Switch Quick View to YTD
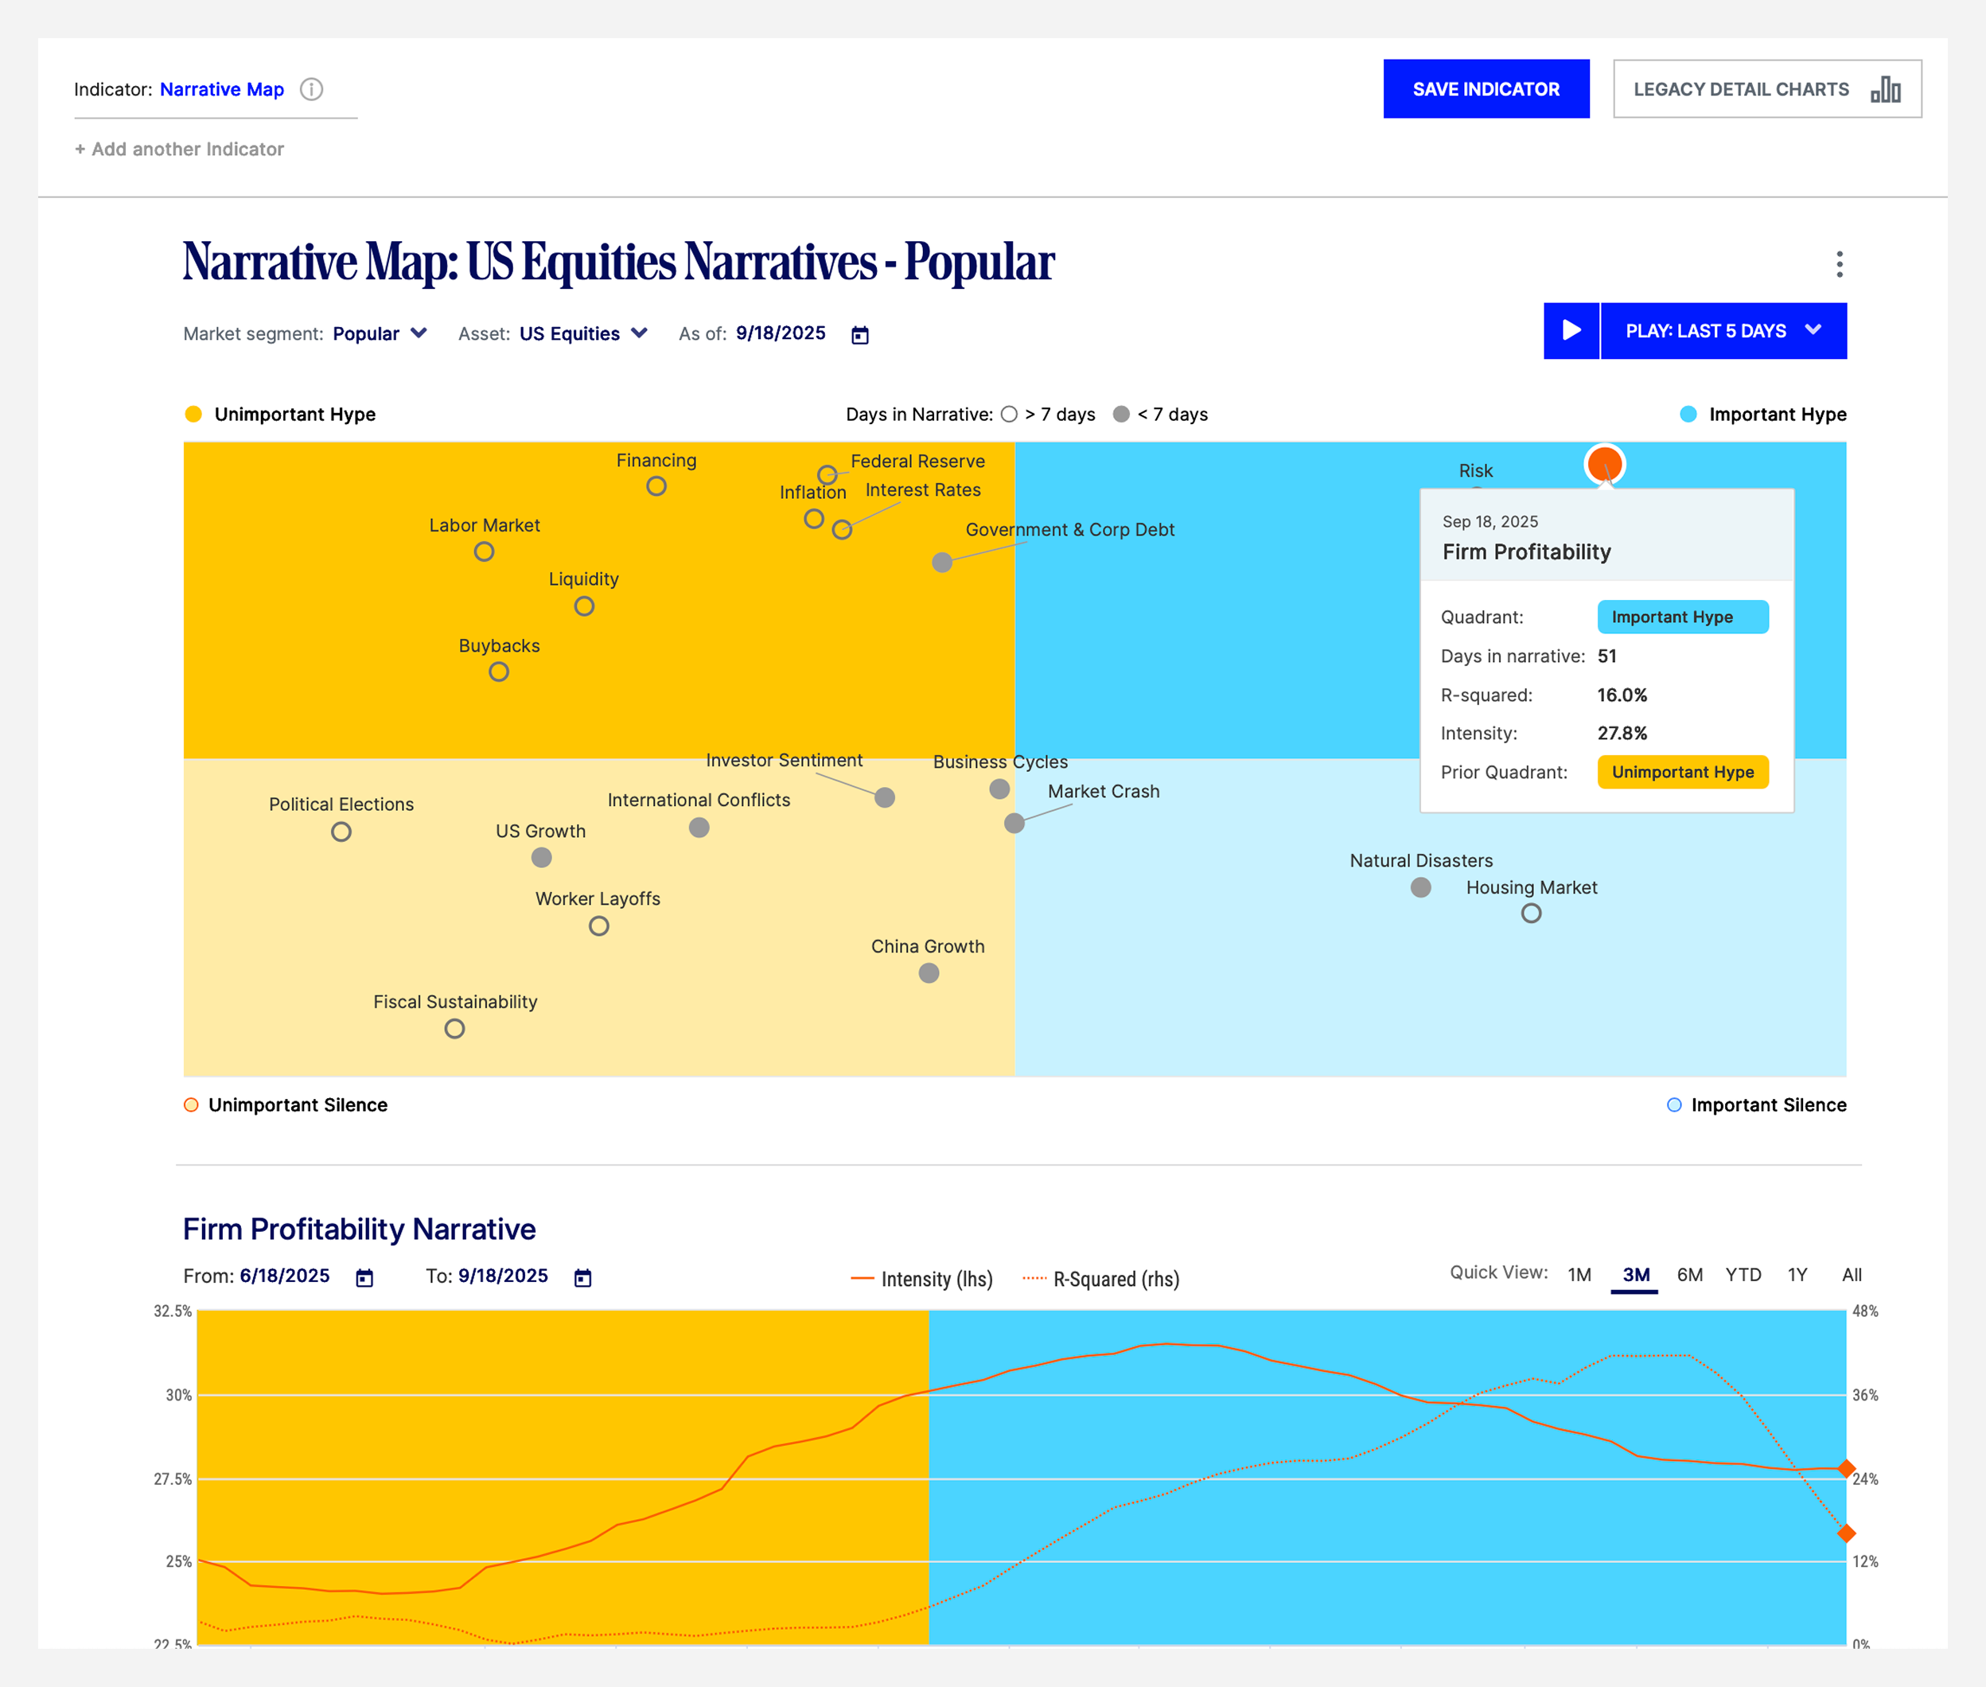 [1743, 1275]
